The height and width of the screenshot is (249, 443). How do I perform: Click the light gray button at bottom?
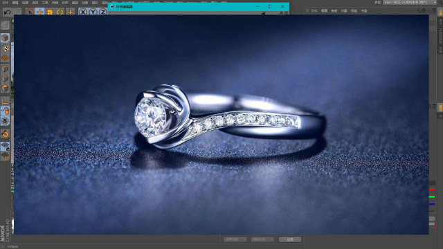(290, 239)
